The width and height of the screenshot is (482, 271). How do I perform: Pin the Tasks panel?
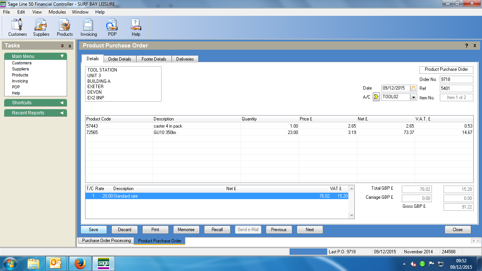click(x=63, y=46)
